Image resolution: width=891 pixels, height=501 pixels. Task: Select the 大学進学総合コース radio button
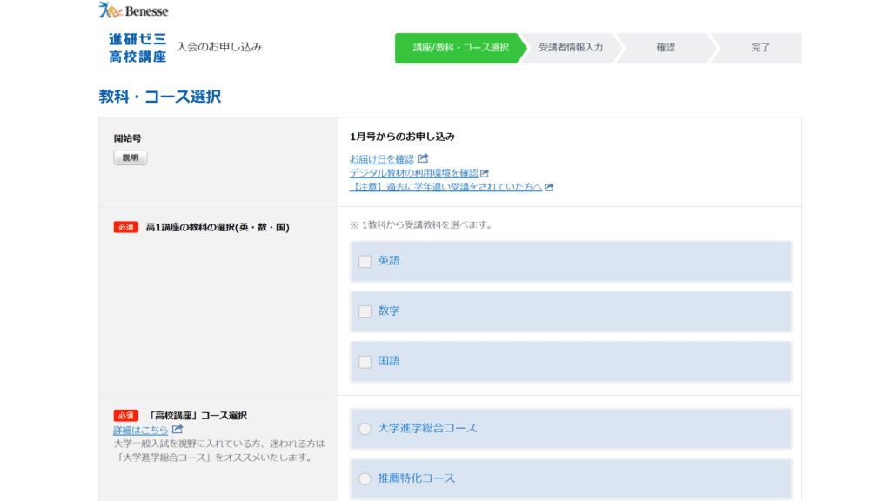coord(365,429)
